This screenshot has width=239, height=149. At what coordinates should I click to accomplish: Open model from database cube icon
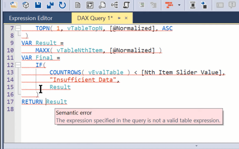pos(26,5)
